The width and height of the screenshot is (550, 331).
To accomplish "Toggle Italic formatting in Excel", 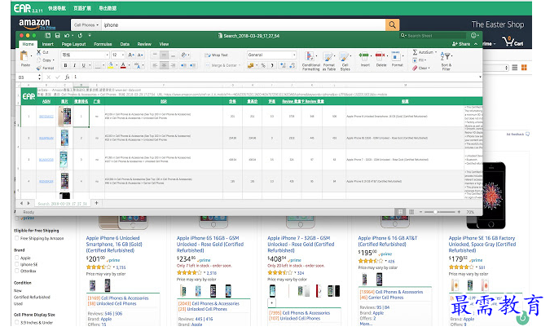I will click(x=74, y=65).
